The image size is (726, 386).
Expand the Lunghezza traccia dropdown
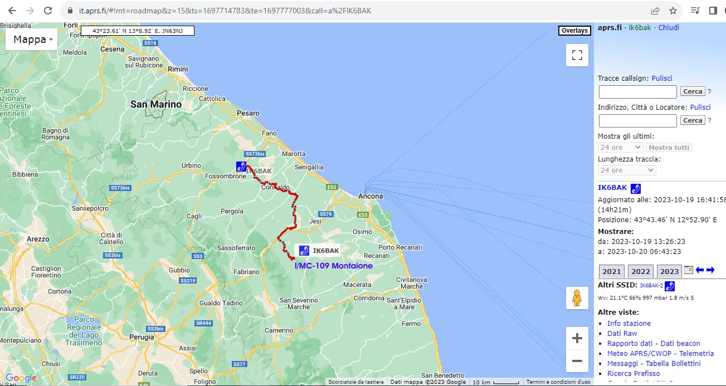coord(627,170)
